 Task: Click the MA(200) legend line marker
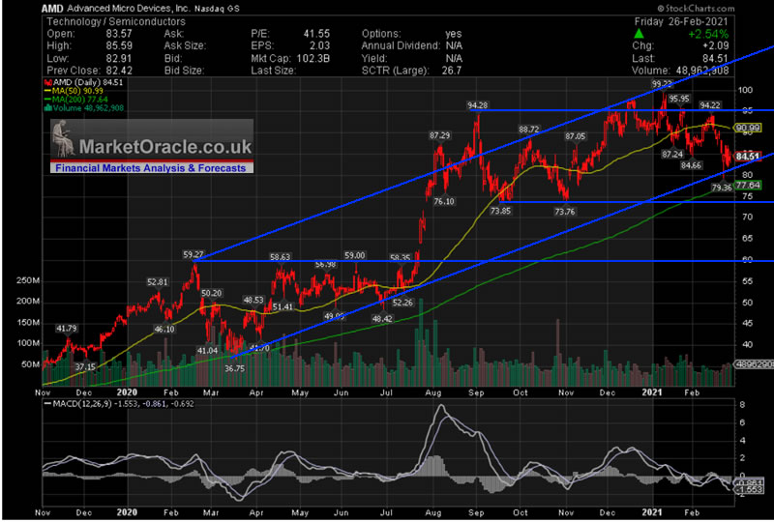pos(45,101)
